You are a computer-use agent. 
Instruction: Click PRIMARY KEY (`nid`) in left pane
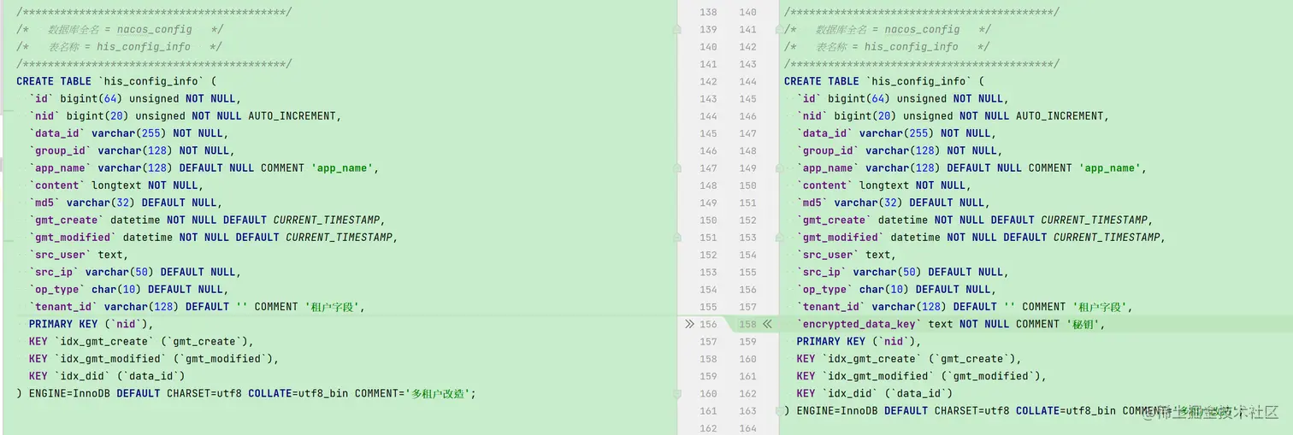[91, 324]
